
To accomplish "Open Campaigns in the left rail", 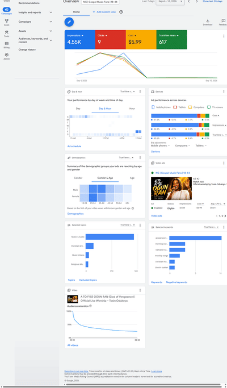I will [x=7, y=11].
